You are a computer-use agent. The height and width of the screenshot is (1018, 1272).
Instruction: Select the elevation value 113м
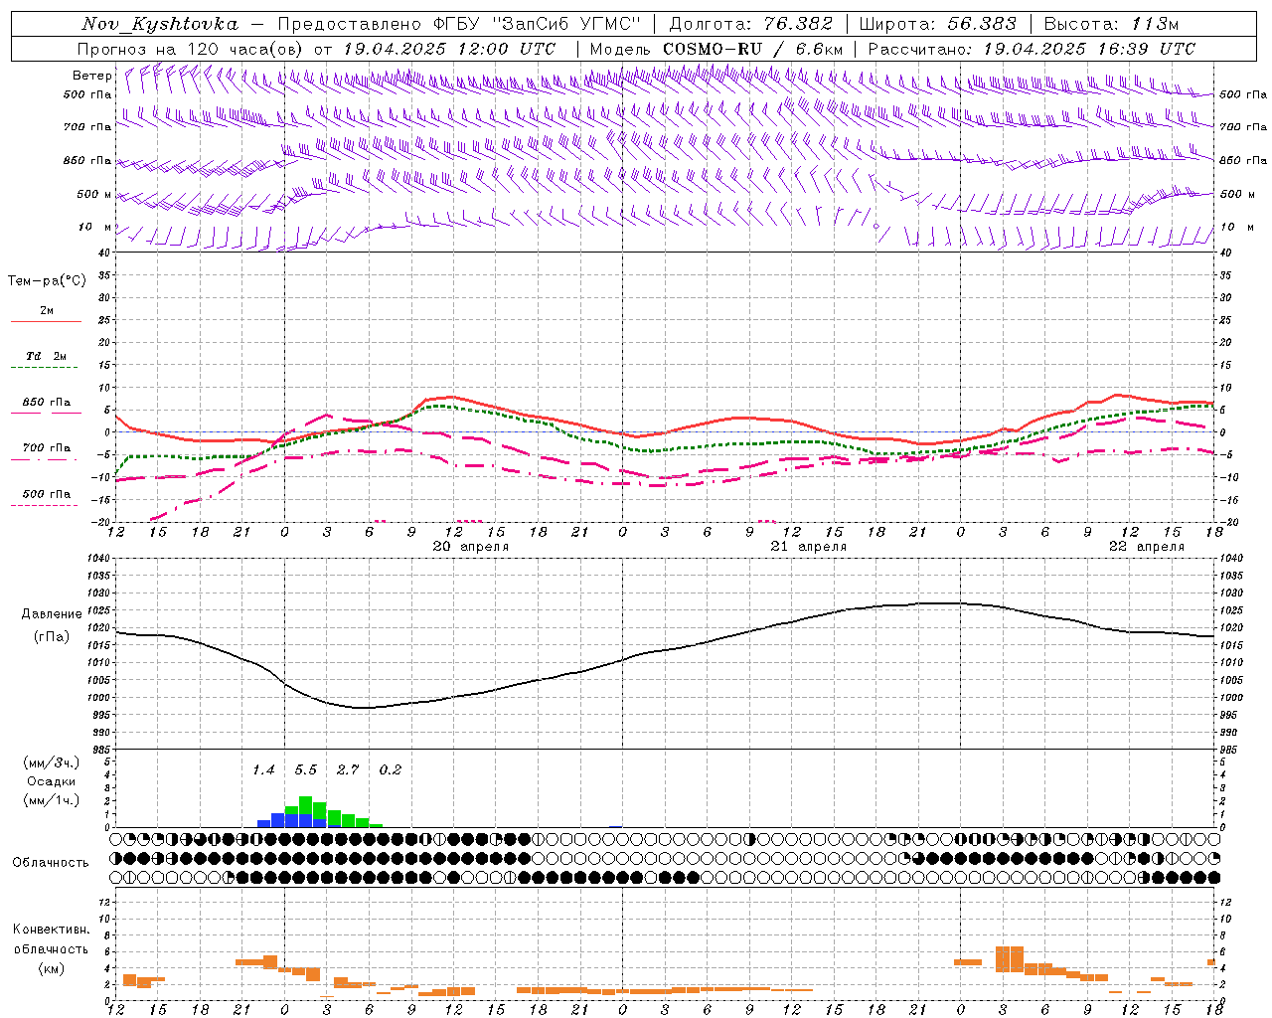coord(1154,24)
